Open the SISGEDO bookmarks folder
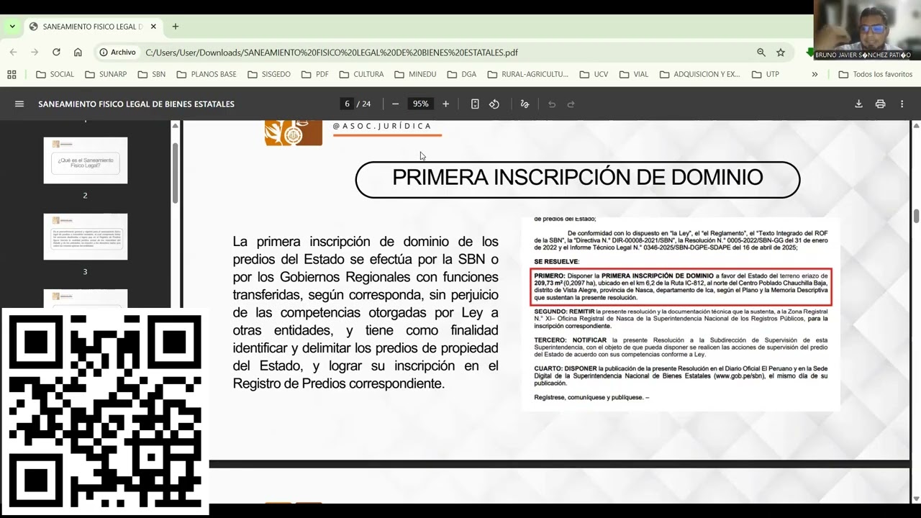The height and width of the screenshot is (518, 921). pos(269,74)
